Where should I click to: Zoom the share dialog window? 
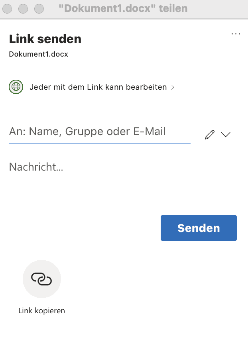tap(39, 9)
